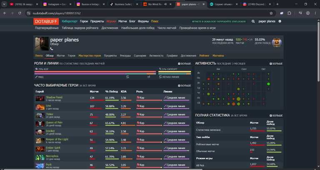
Task: Click the 1,725 recorded matches value
Action: click(253, 129)
